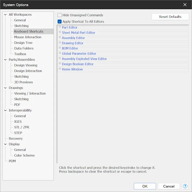Click the Cancel button
The height and width of the screenshot is (192, 192).
click(x=169, y=186)
